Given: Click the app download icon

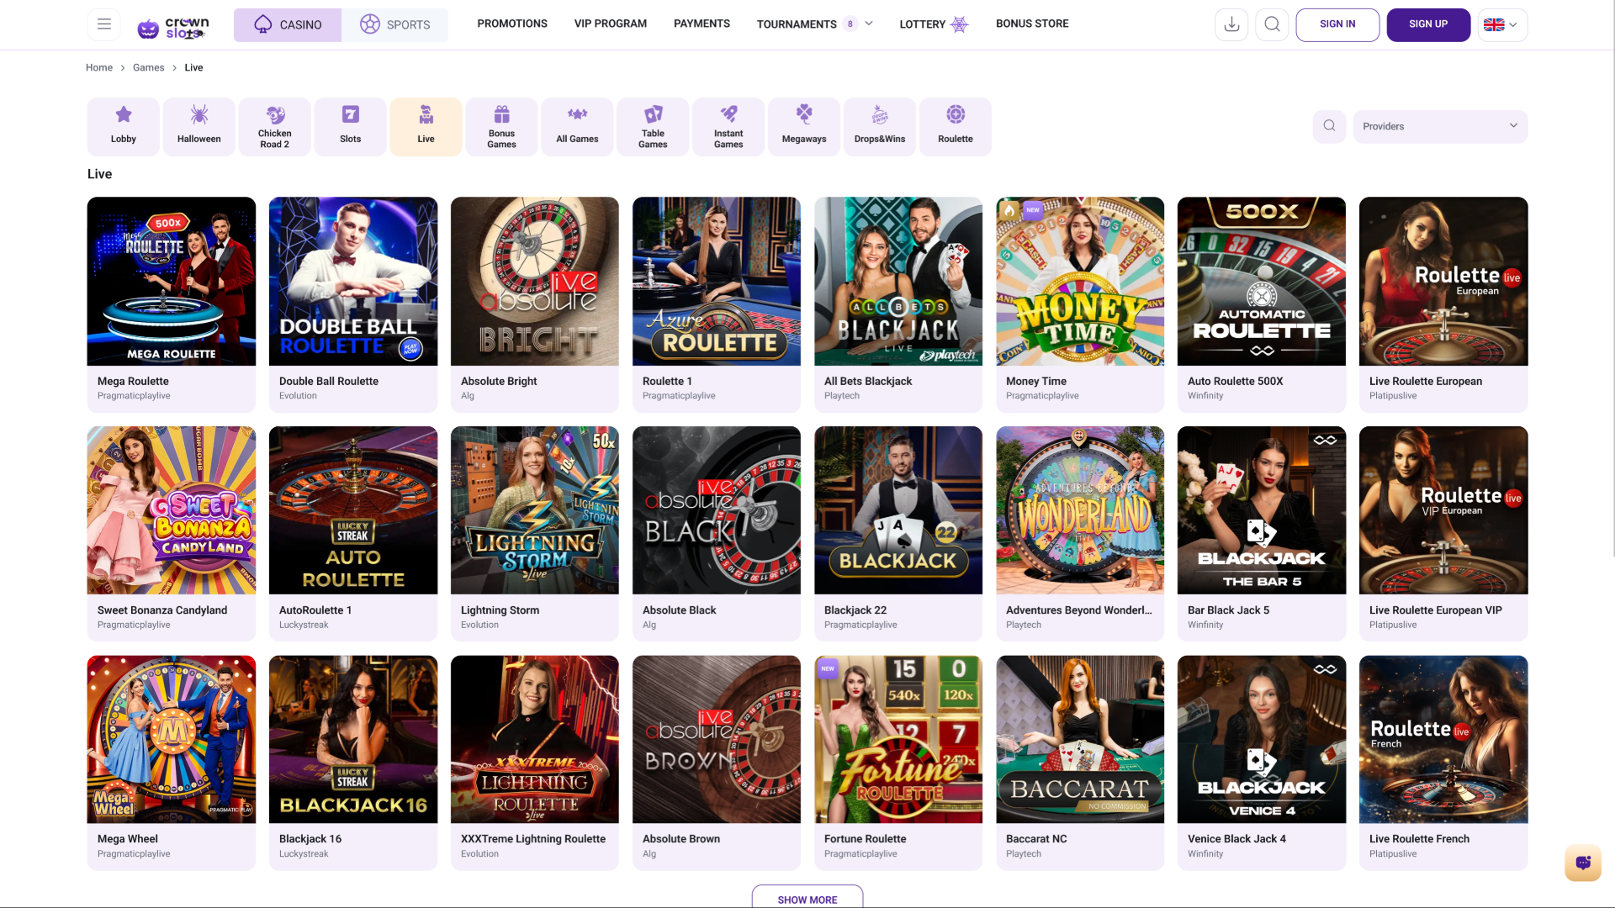Looking at the screenshot, I should (x=1231, y=24).
